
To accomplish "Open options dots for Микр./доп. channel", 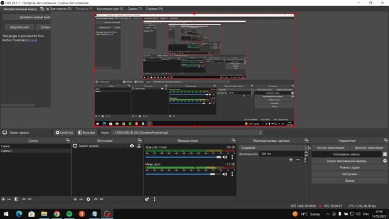I will point(232,175).
